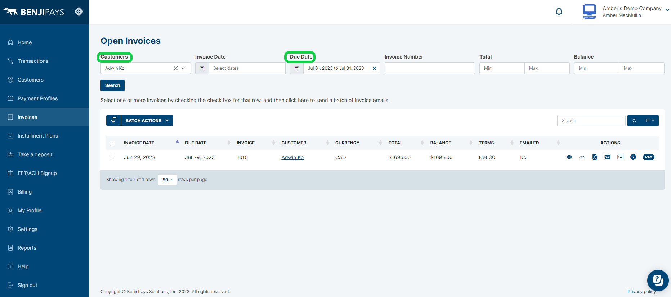The width and height of the screenshot is (671, 297).
Task: Click PAY button for invoice 1010
Action: 649,157
